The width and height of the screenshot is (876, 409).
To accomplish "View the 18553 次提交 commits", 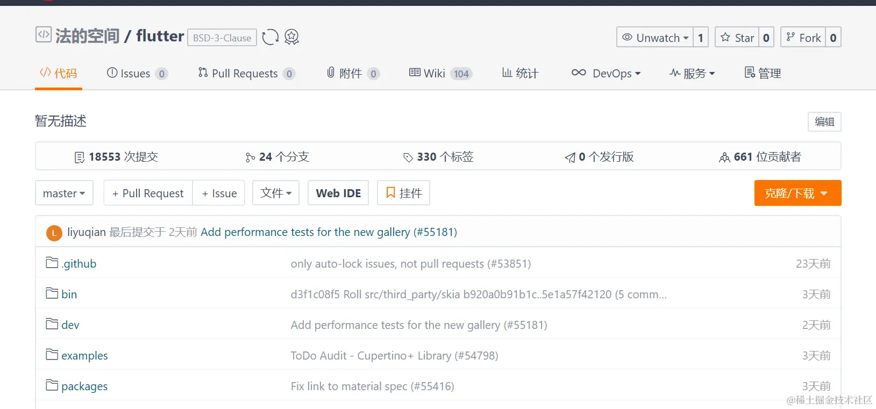I will 116,157.
